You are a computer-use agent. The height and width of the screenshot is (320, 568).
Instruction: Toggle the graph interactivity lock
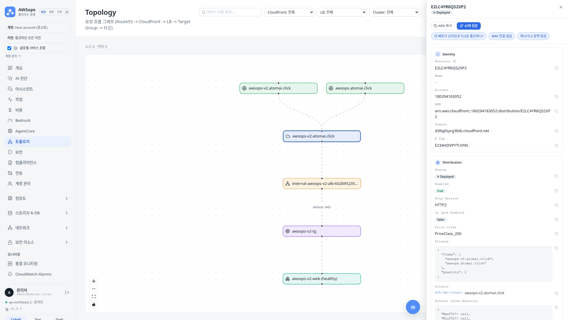[94, 304]
